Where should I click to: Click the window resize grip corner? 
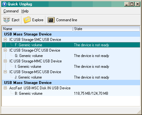click(139, 112)
